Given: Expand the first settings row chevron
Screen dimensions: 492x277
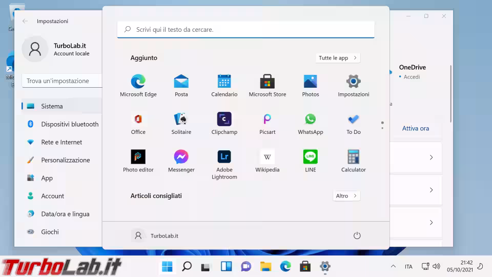Looking at the screenshot, I should tap(431, 157).
